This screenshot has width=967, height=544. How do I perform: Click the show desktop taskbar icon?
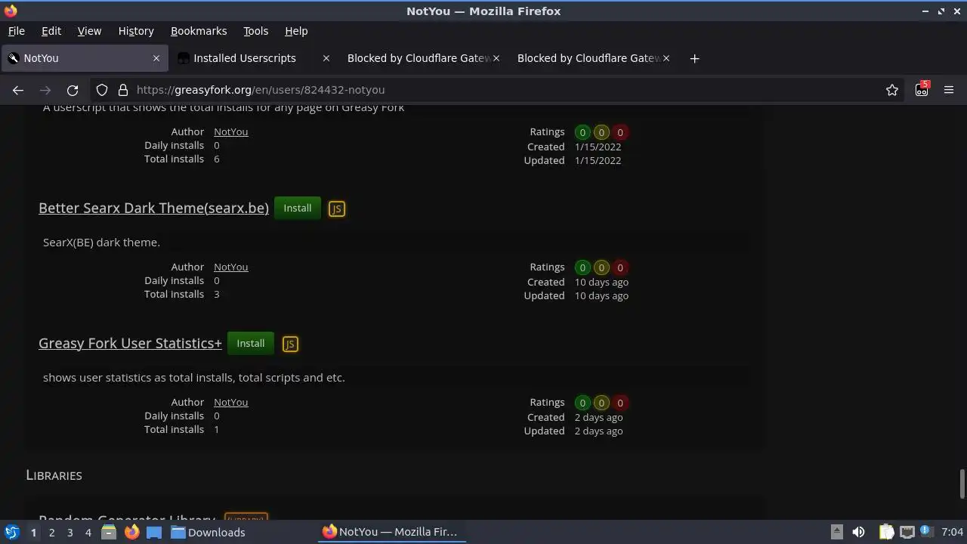coord(154,532)
